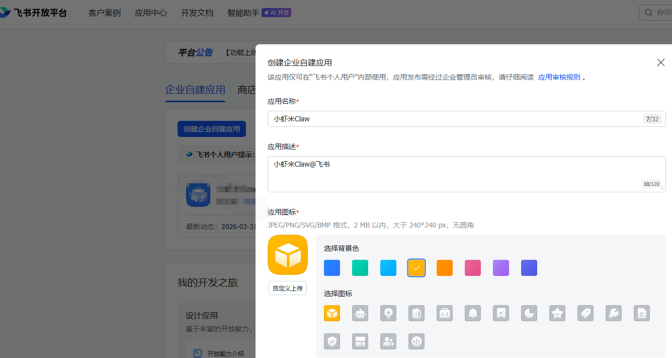Select the blue background color

click(x=332, y=268)
